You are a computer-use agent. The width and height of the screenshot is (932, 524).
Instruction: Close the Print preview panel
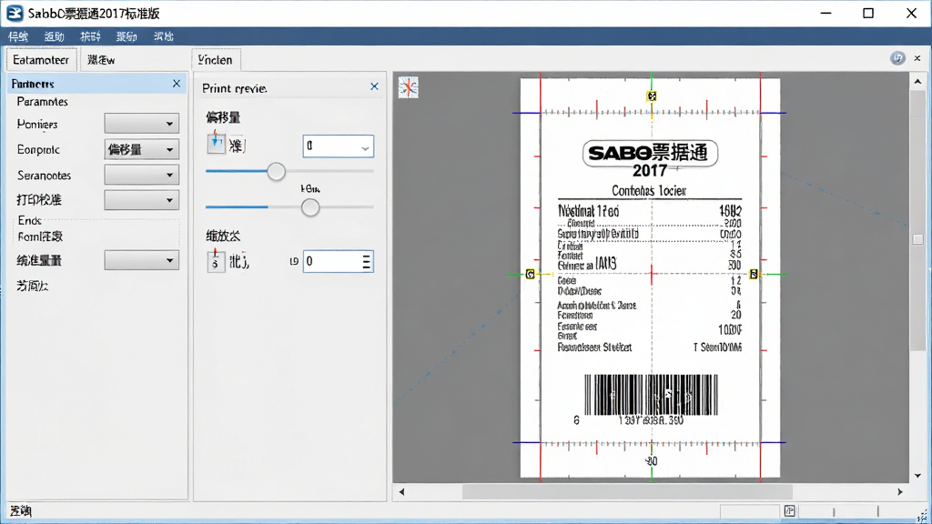pos(374,86)
